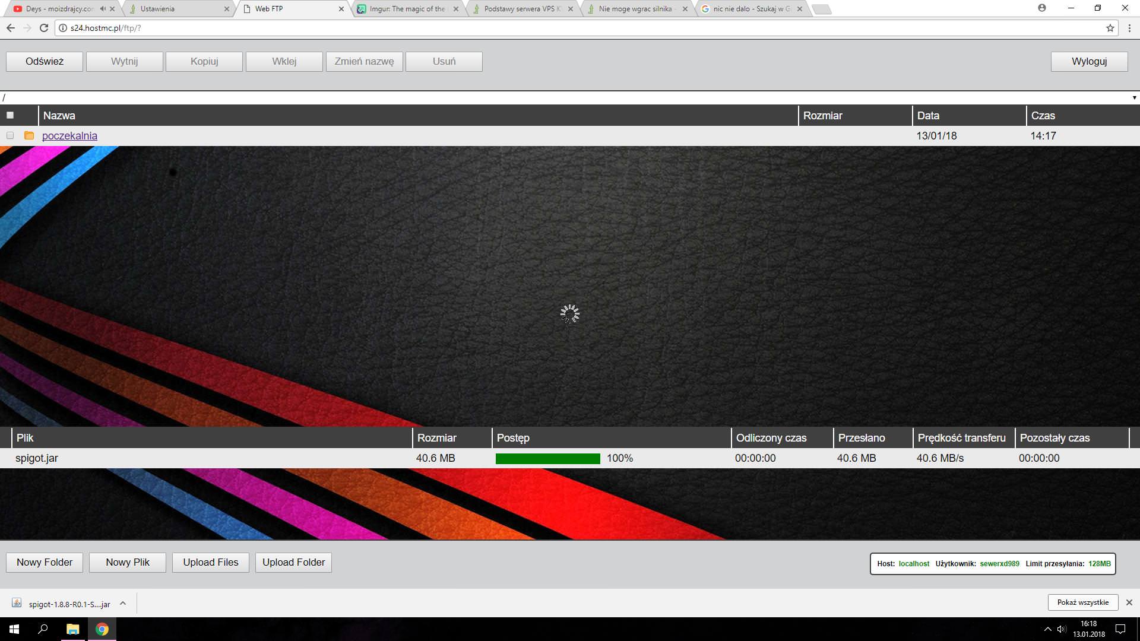Switch to the Imgur tab
Viewport: 1140px width, 641px height.
tap(407, 9)
